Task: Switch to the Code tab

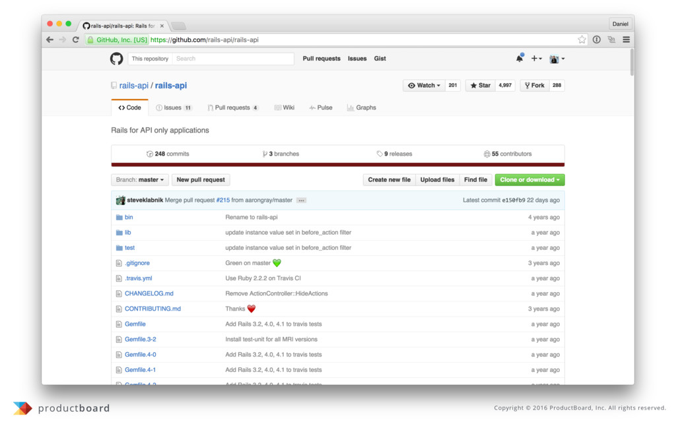Action: pos(130,107)
